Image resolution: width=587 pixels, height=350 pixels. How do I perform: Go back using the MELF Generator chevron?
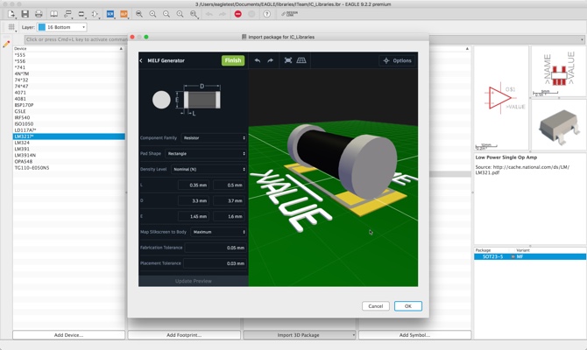(x=141, y=60)
